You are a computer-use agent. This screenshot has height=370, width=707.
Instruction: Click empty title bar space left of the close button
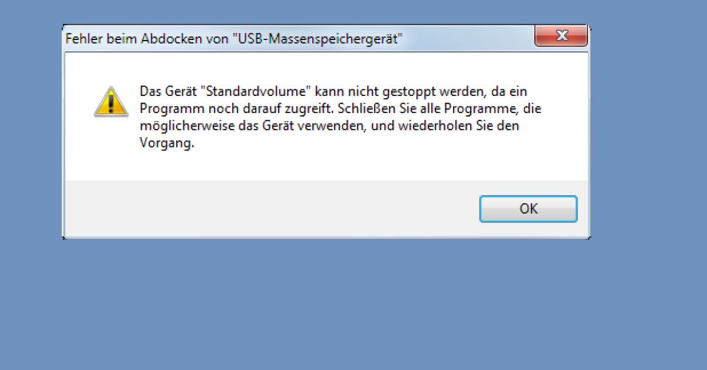point(468,38)
